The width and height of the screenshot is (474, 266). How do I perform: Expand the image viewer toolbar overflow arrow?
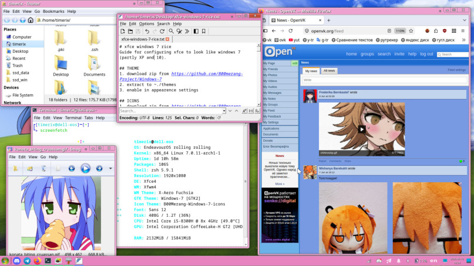[x=110, y=169]
